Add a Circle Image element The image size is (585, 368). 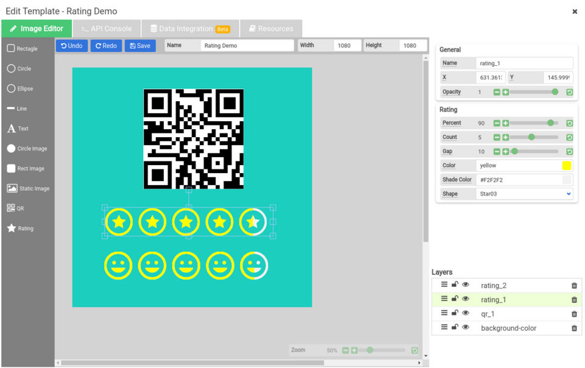point(27,149)
